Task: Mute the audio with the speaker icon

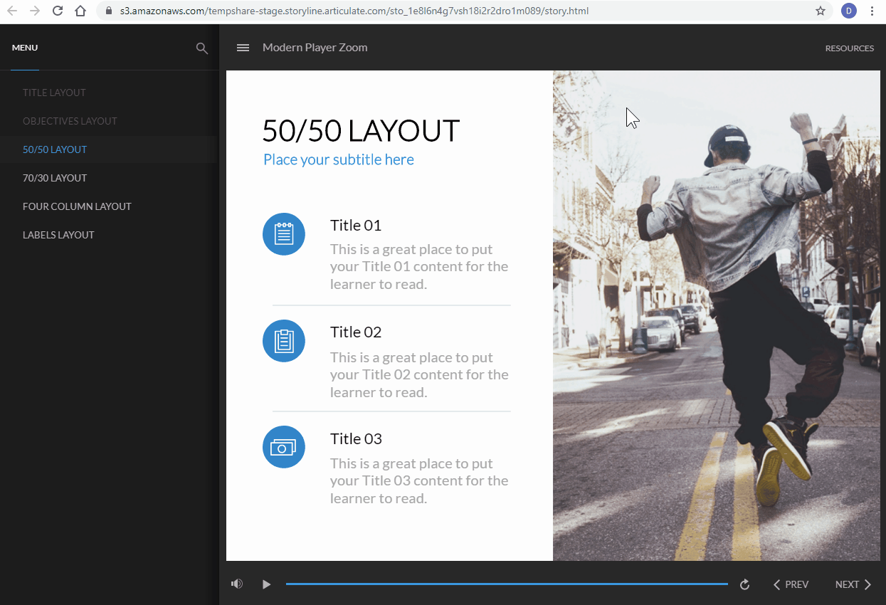Action: coord(237,584)
